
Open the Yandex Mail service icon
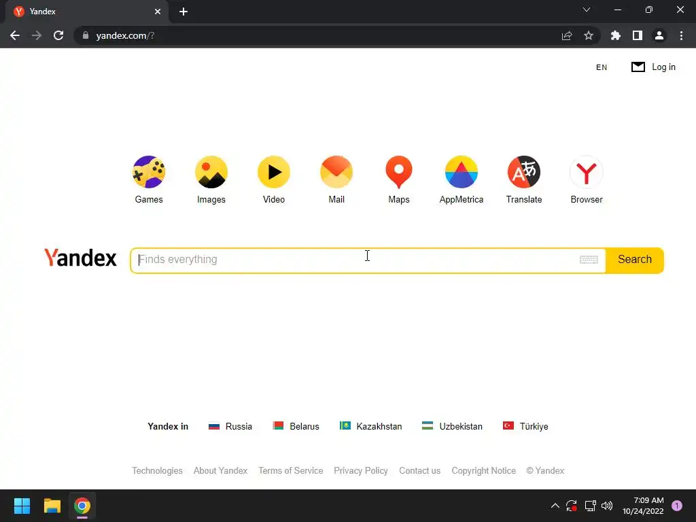point(336,172)
